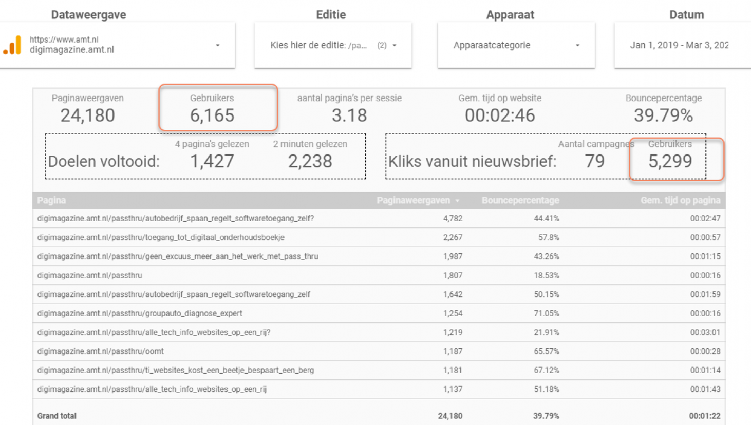
Task: Sort table by Bouncepercentage column
Action: [x=520, y=200]
